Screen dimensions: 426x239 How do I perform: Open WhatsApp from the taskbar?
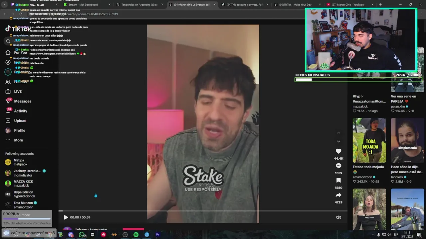click(x=82, y=235)
